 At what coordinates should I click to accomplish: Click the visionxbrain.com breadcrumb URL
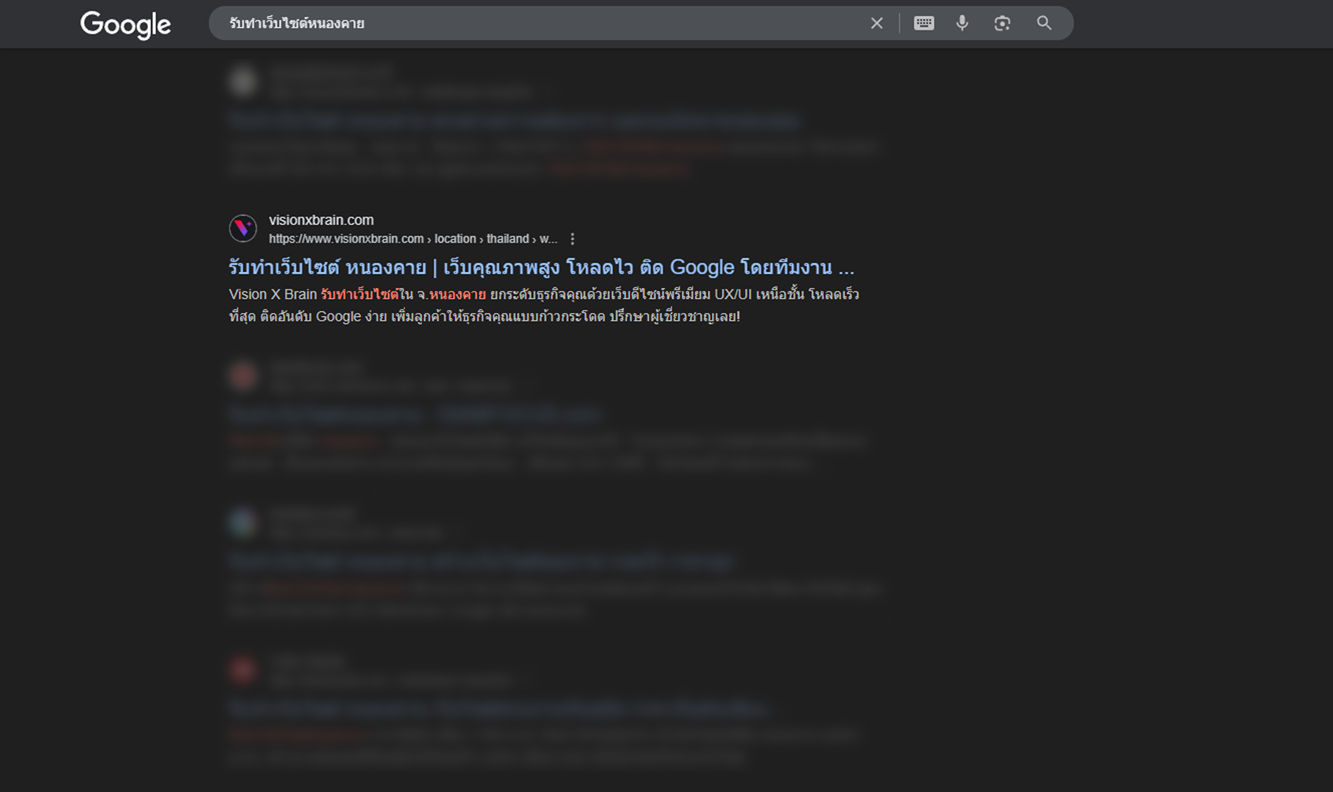click(413, 238)
